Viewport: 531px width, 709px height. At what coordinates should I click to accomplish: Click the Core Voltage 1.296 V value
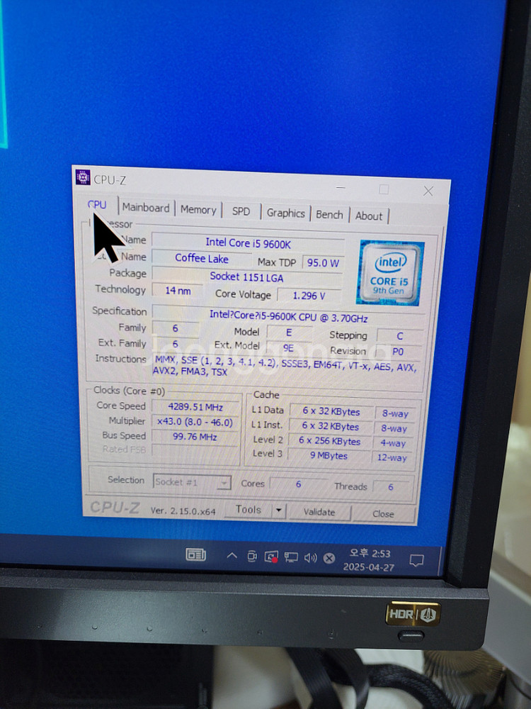click(309, 296)
